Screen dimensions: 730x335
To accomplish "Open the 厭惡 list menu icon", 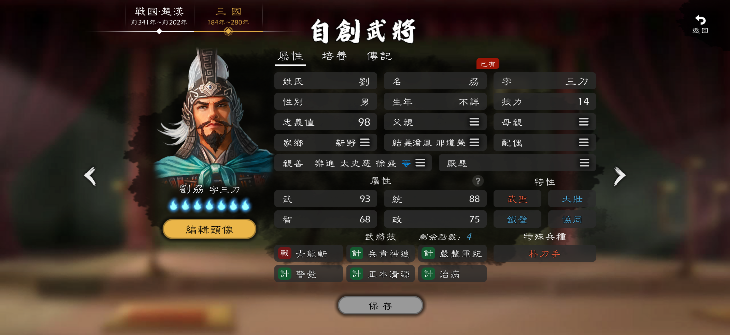I will click(x=584, y=163).
